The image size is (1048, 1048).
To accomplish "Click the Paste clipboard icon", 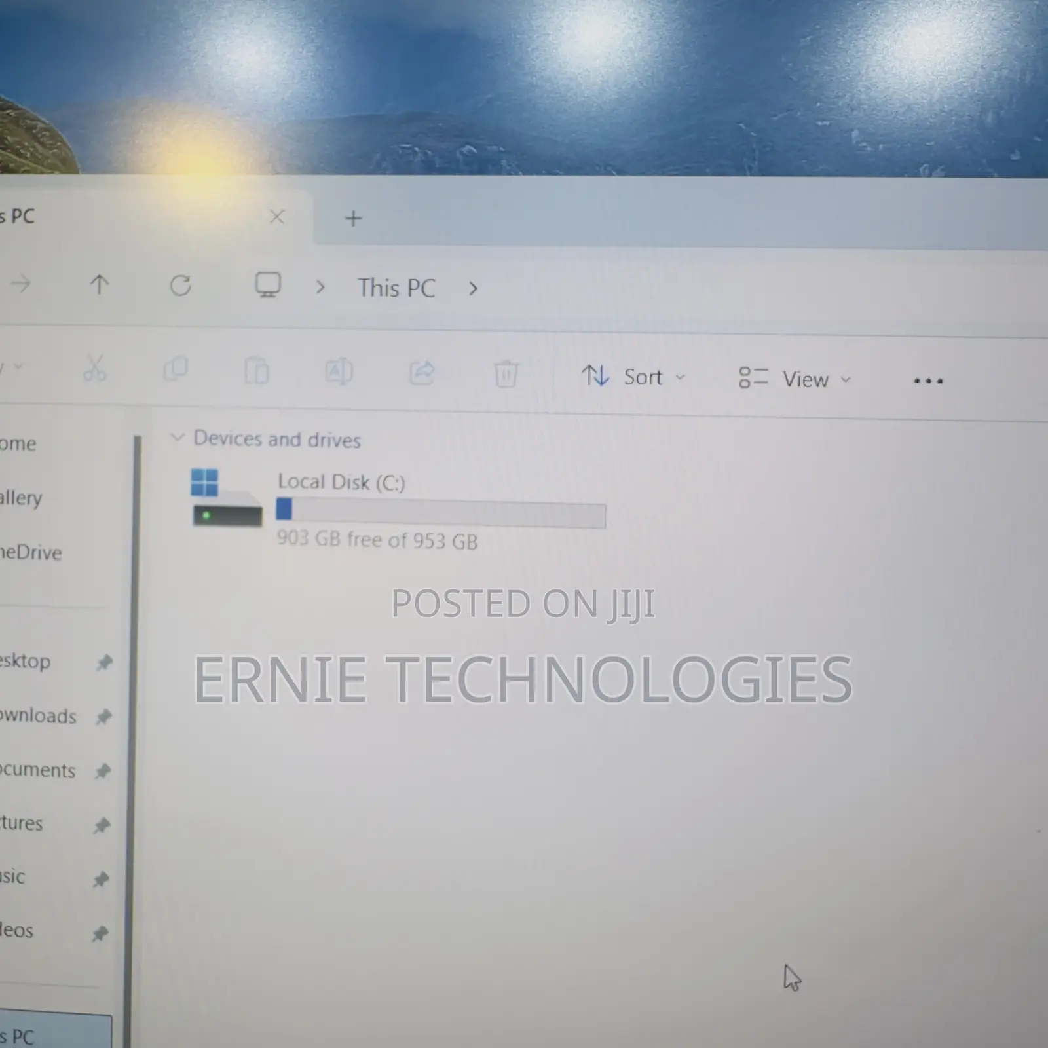I will pos(256,370).
